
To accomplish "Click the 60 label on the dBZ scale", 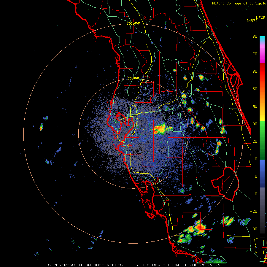I will [255, 71].
